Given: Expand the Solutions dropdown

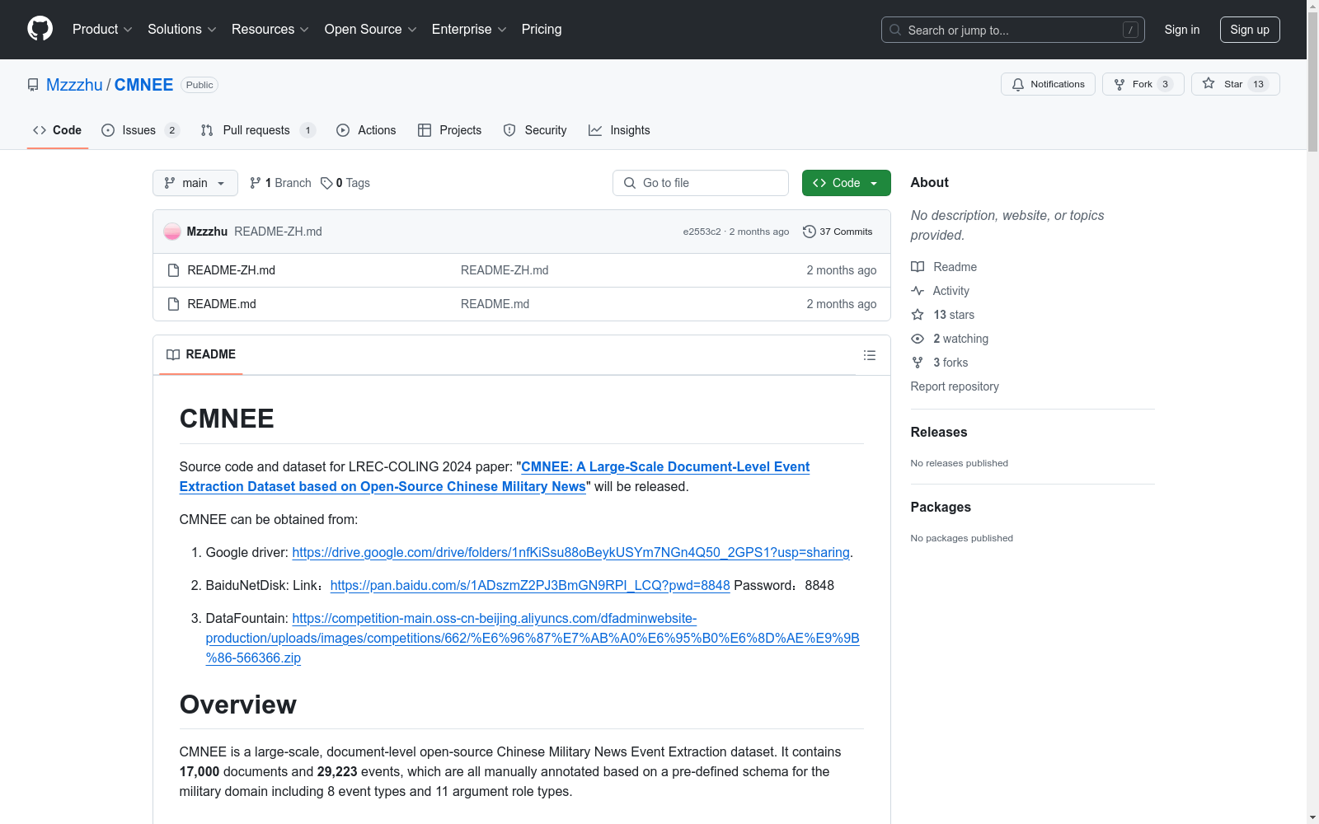Looking at the screenshot, I should (x=182, y=30).
